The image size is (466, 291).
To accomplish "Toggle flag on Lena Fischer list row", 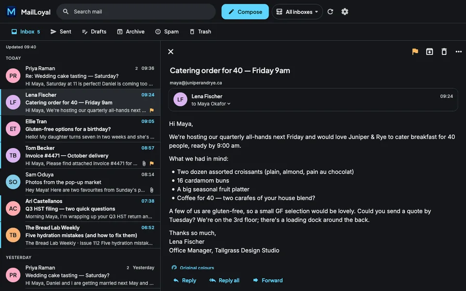I will (x=152, y=111).
